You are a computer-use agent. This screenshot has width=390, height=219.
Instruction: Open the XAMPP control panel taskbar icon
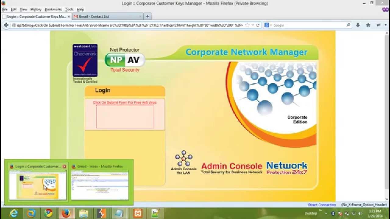(x=138, y=213)
